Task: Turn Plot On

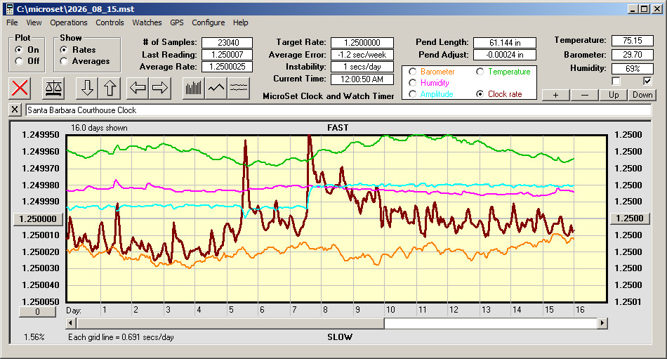Action: click(19, 50)
